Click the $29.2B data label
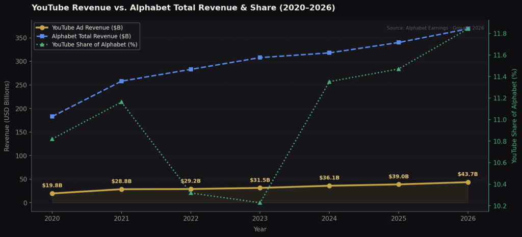This screenshot has height=237, width=522. tap(191, 181)
